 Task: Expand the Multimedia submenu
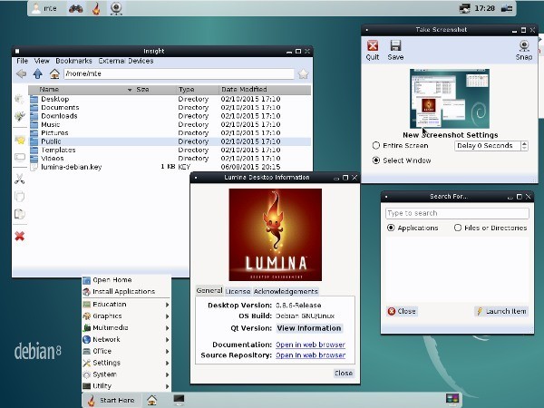(x=126, y=328)
